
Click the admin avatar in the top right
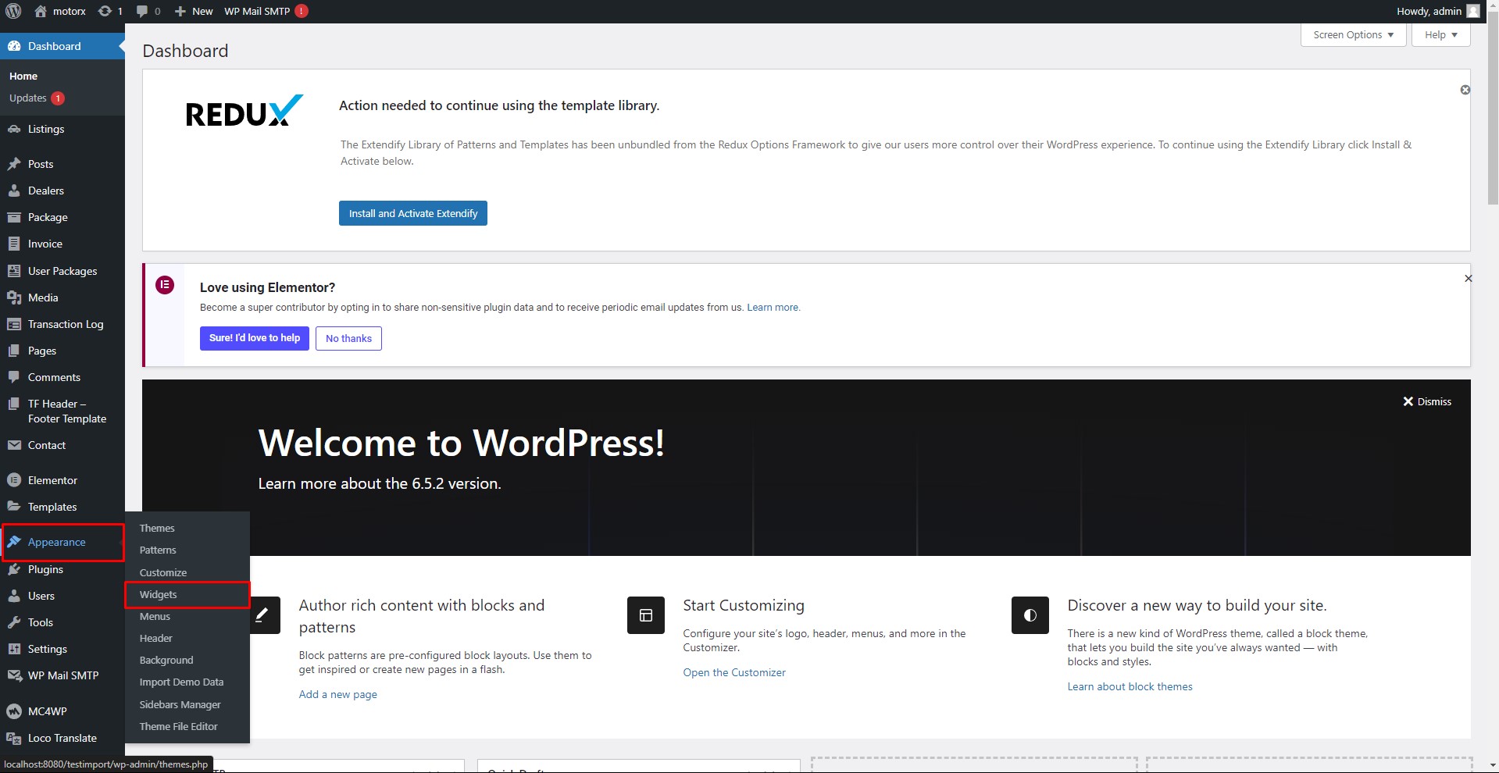[x=1473, y=11]
